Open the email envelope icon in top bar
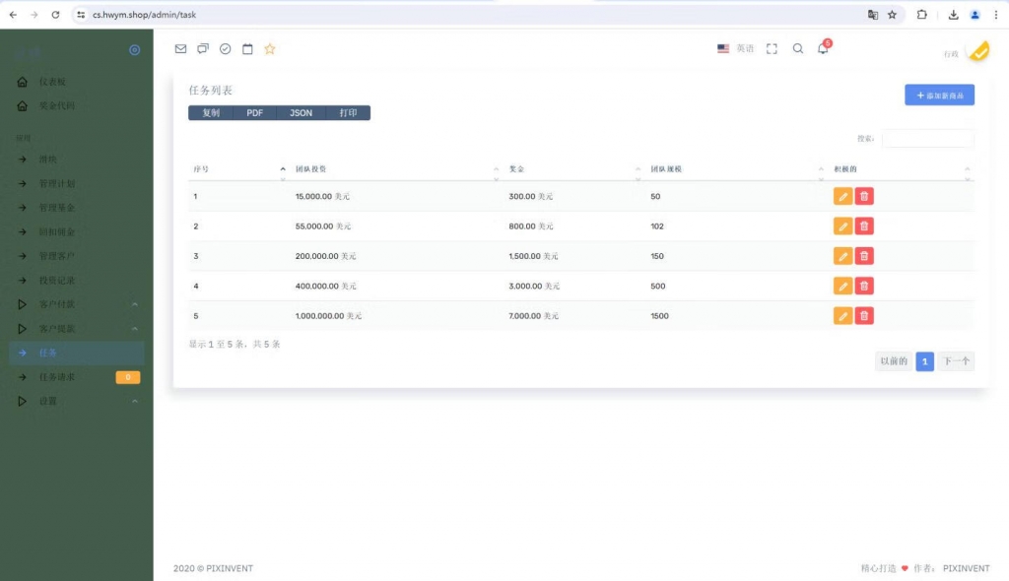The image size is (1009, 581). (181, 49)
